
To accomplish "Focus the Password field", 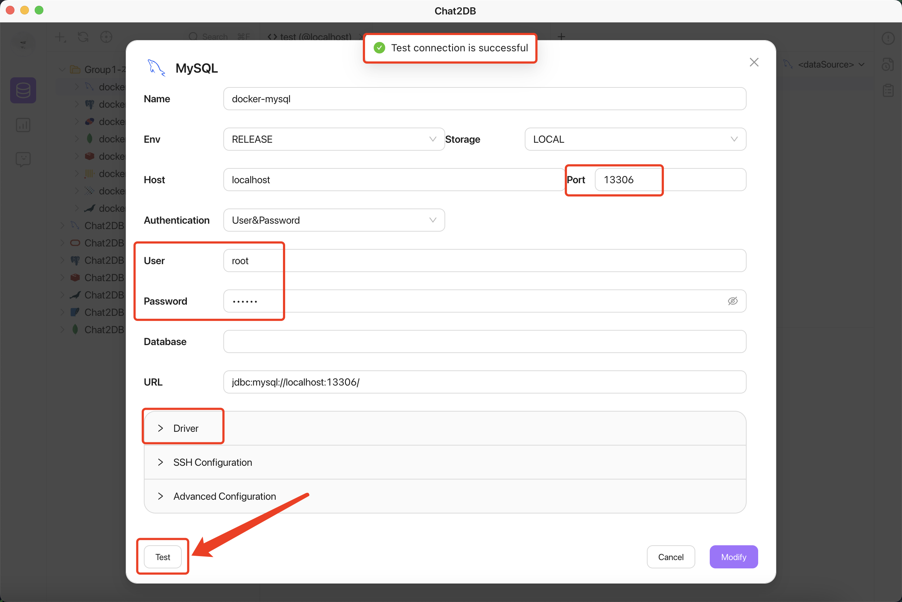I will (x=485, y=301).
